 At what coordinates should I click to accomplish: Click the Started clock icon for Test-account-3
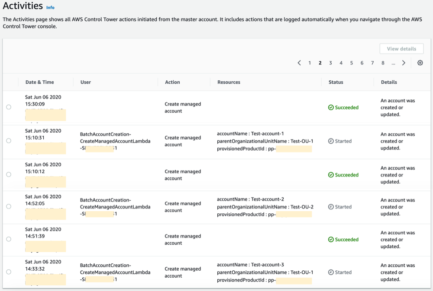click(x=330, y=272)
